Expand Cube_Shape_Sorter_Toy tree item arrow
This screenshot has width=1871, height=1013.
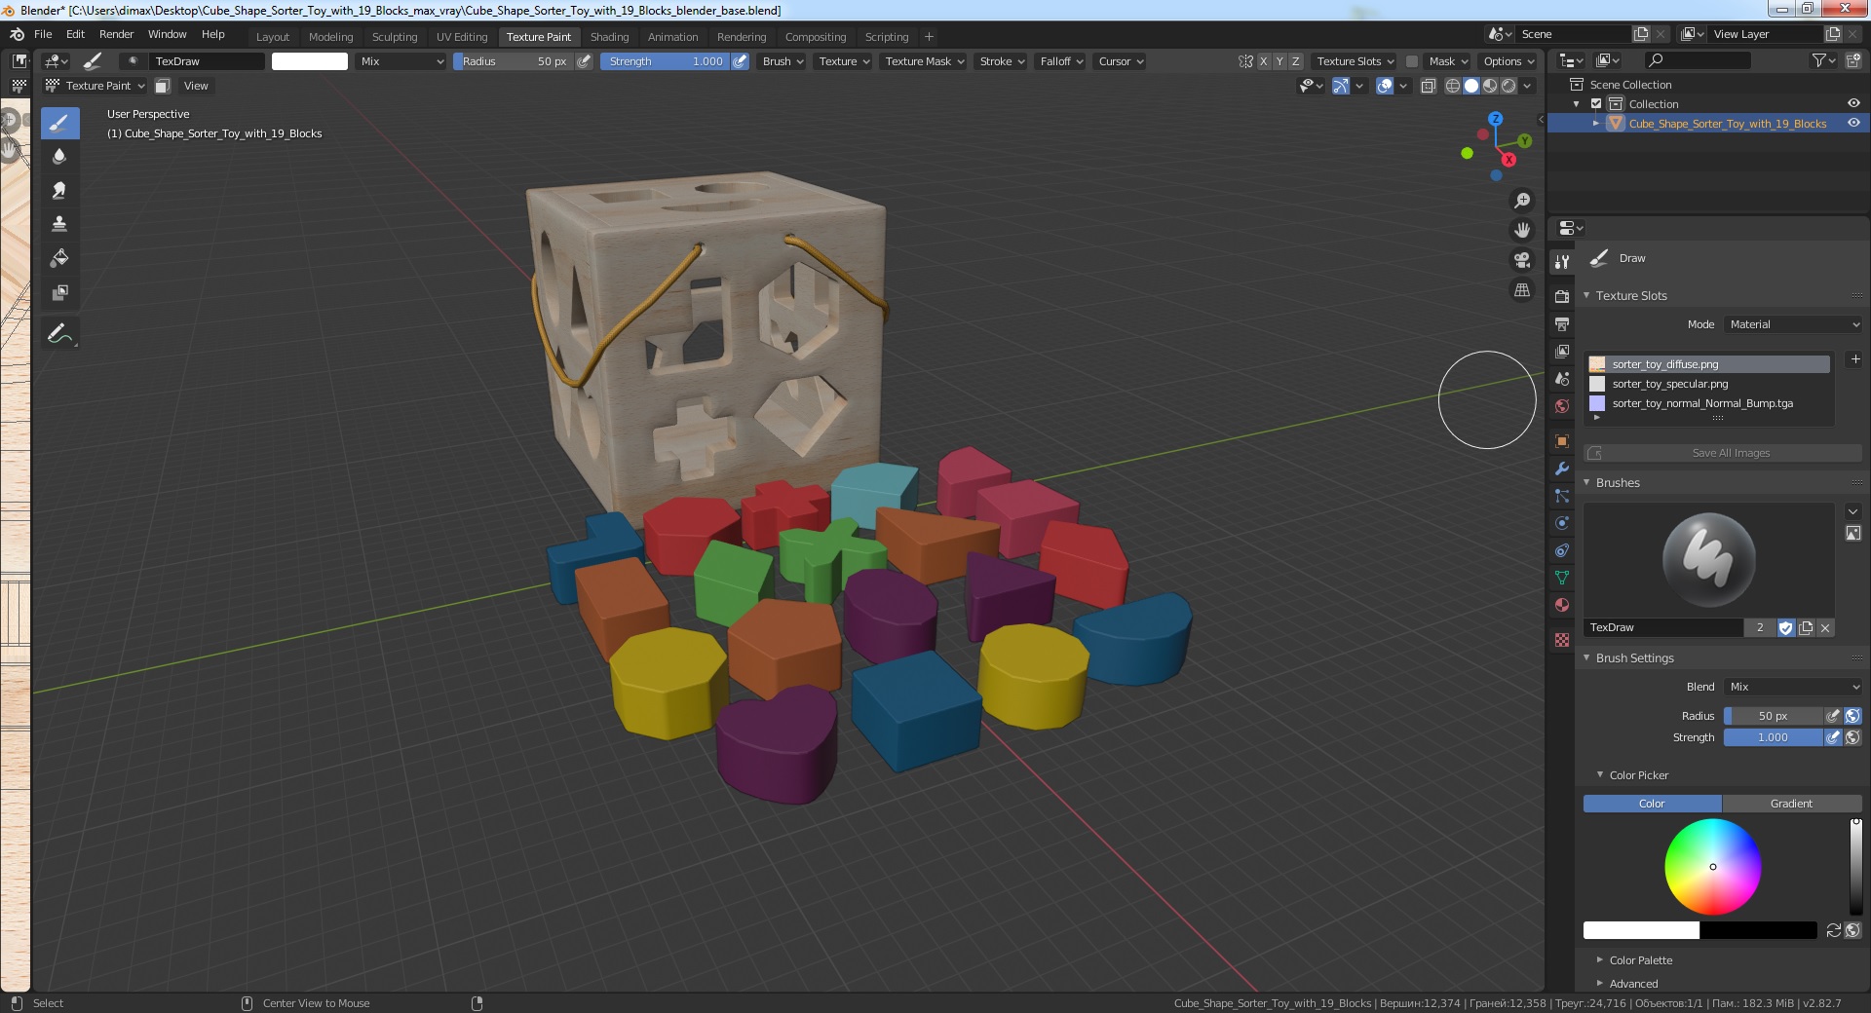tap(1596, 124)
